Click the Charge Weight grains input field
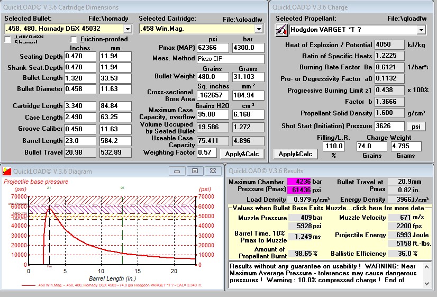 point(372,146)
